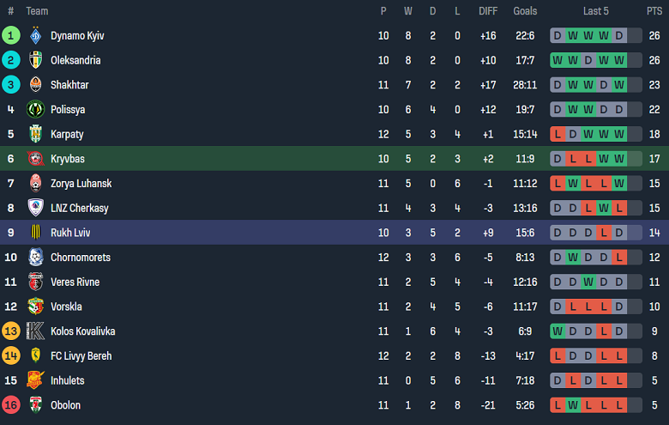The height and width of the screenshot is (425, 669).
Task: Open the Karpaty team page link
Action: click(67, 135)
